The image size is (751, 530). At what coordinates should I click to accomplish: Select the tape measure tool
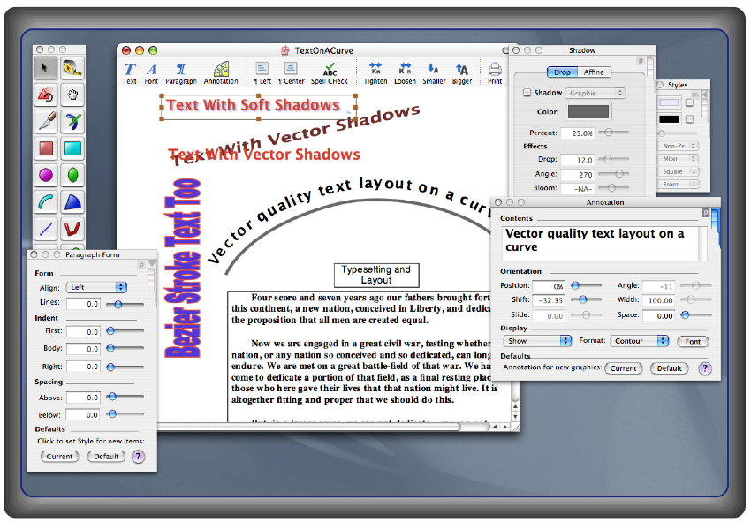pyautogui.click(x=72, y=68)
